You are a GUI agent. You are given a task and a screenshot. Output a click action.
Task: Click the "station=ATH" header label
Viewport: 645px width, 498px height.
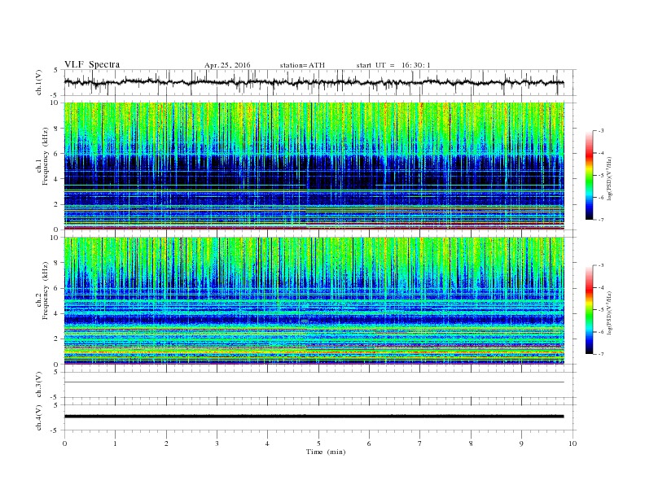pos(302,65)
